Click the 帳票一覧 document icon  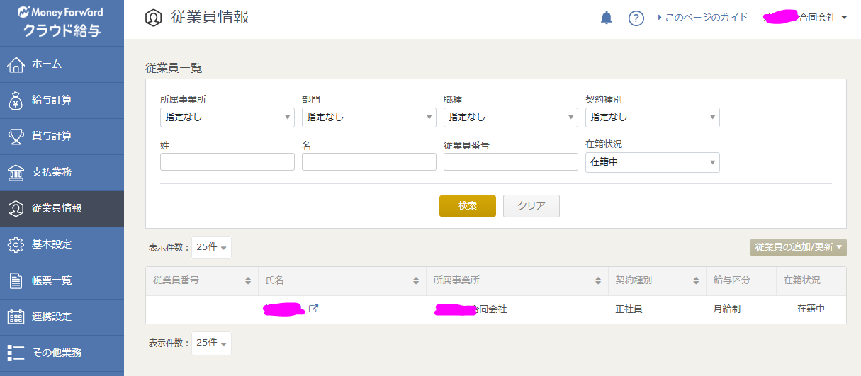(16, 281)
